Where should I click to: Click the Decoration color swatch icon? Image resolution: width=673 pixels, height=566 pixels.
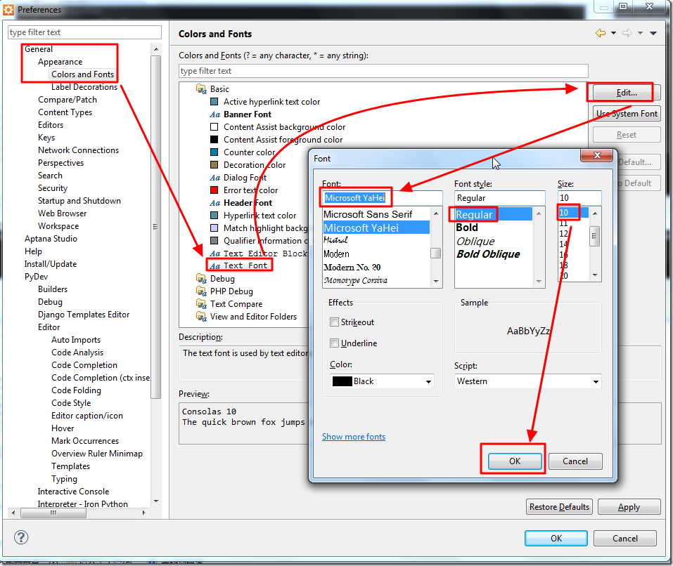(x=214, y=164)
